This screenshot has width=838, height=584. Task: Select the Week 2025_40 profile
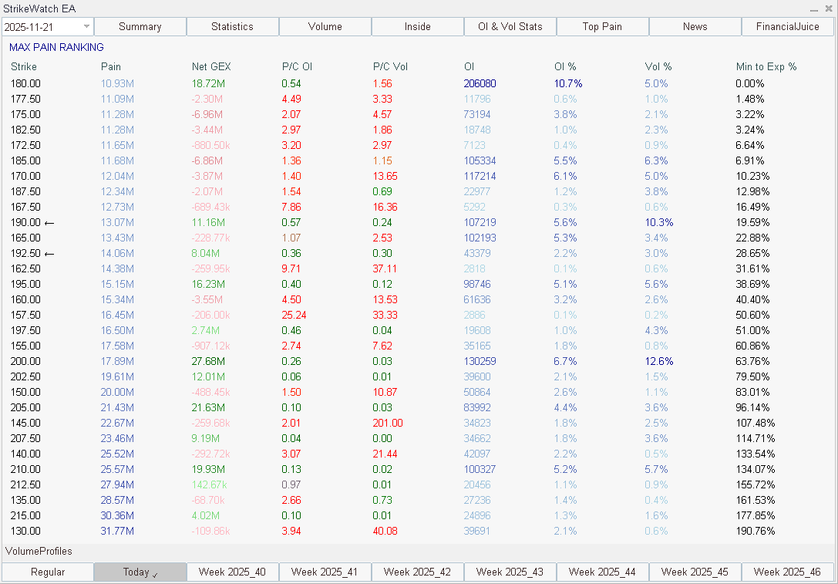coord(232,572)
